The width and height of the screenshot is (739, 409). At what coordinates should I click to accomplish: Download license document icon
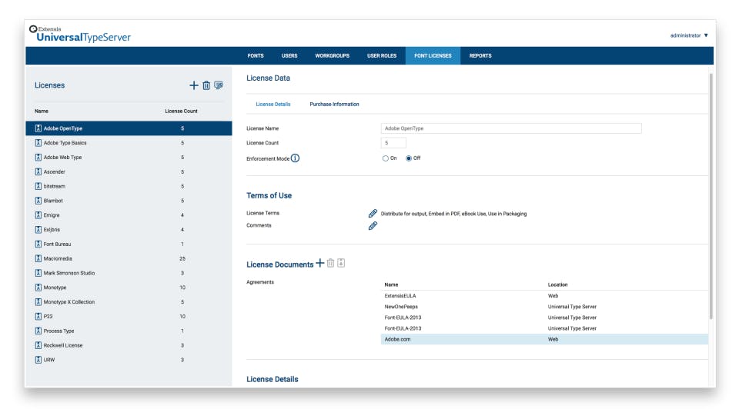point(341,263)
